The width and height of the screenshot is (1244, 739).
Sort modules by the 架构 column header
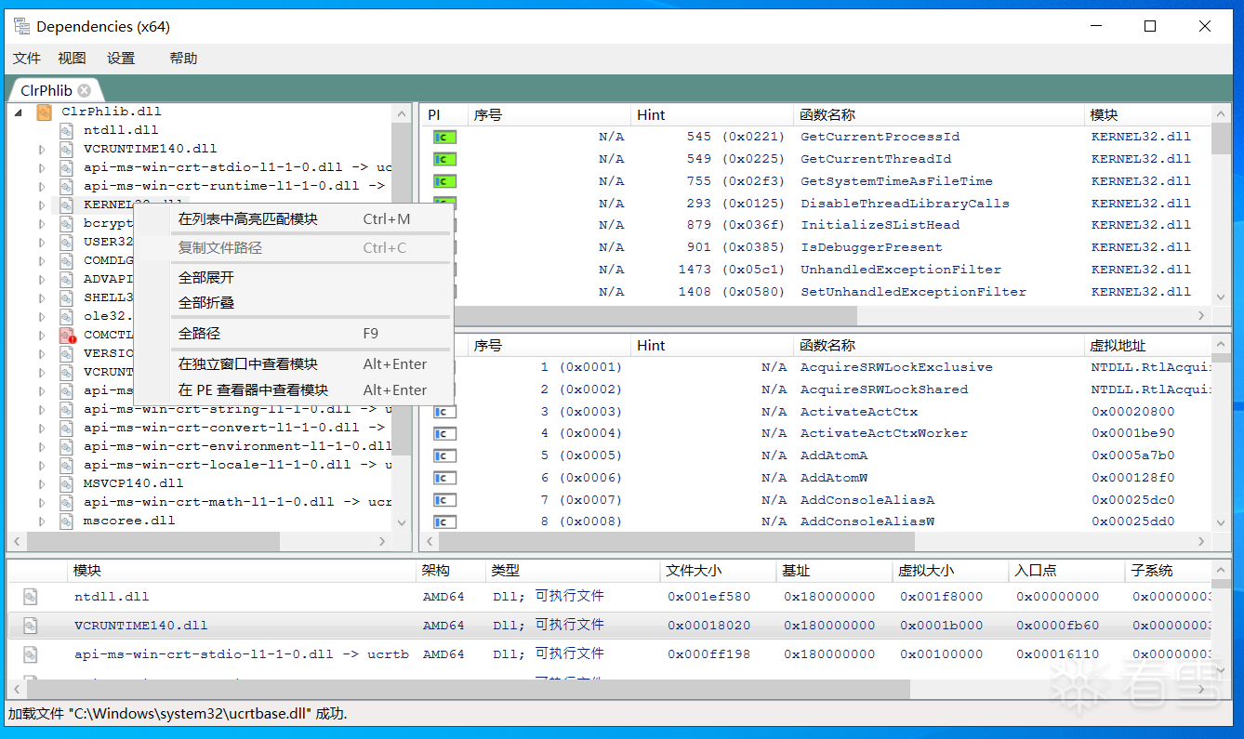tap(451, 571)
